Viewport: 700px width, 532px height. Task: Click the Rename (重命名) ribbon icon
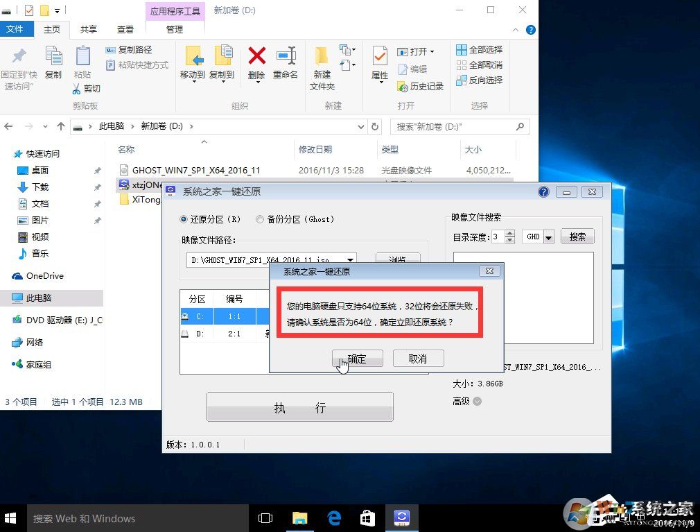point(286,63)
